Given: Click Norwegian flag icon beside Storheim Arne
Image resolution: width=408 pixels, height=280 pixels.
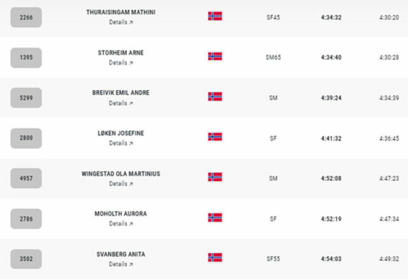Looking at the screenshot, I should 215,56.
